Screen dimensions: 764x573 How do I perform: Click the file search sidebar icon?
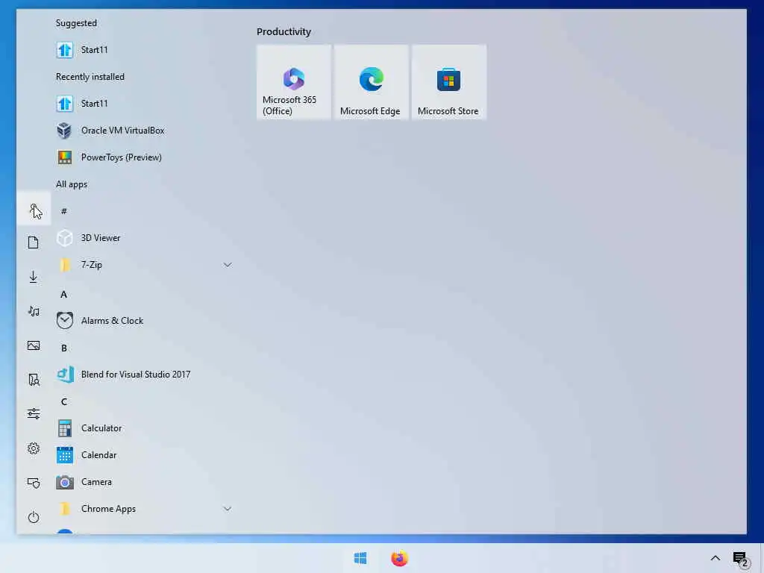coord(33,380)
